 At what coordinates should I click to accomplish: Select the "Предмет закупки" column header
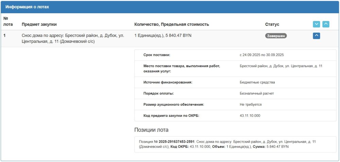(x=39, y=24)
